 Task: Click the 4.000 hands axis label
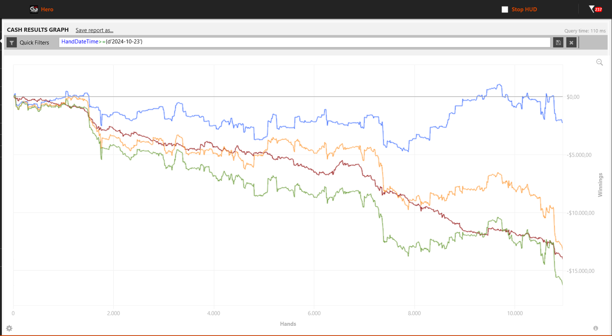[214, 314]
